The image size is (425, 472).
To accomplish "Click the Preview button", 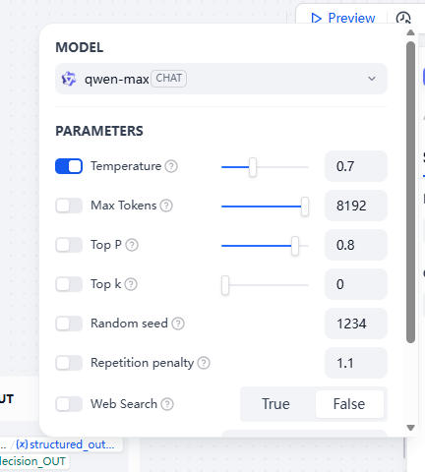I will pos(342,18).
